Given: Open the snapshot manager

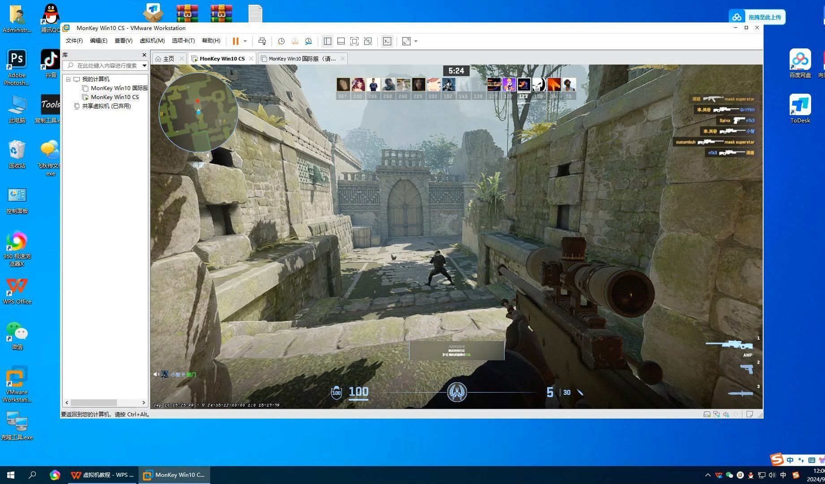Looking at the screenshot, I should pyautogui.click(x=308, y=41).
